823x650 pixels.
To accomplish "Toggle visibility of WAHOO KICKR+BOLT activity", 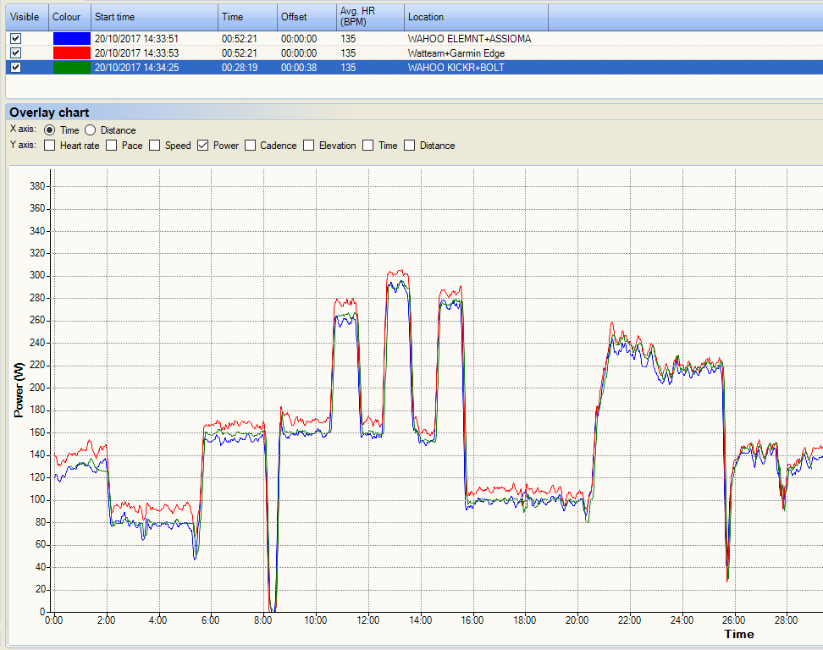I will 16,67.
